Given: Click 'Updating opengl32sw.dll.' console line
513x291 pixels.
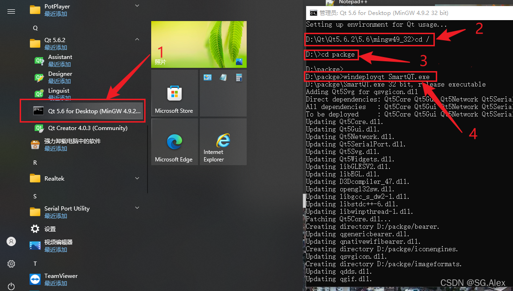Looking at the screenshot, I should point(350,189).
